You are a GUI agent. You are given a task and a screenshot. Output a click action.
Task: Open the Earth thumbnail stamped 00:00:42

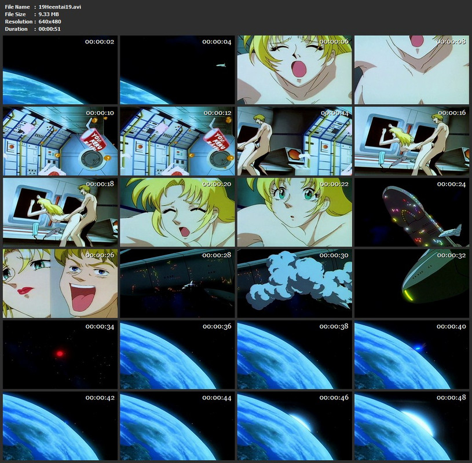60,426
